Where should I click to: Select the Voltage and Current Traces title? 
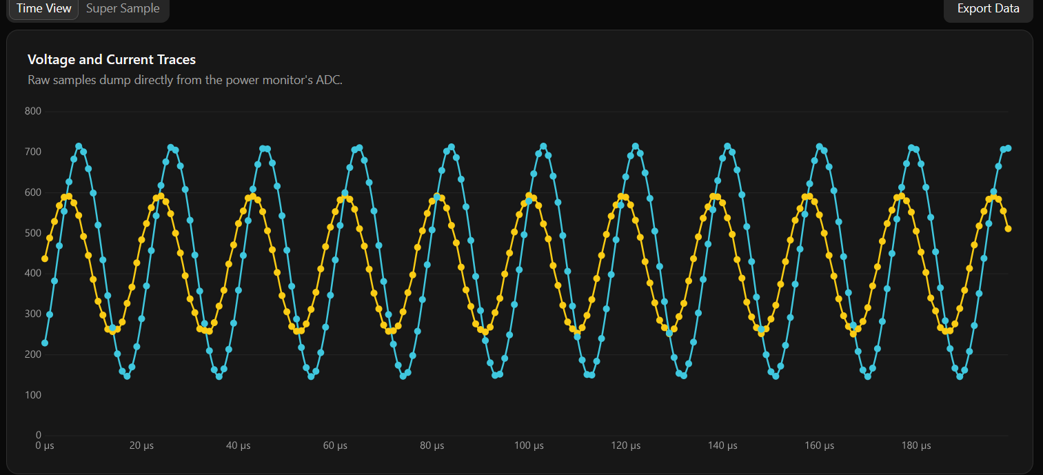click(112, 60)
